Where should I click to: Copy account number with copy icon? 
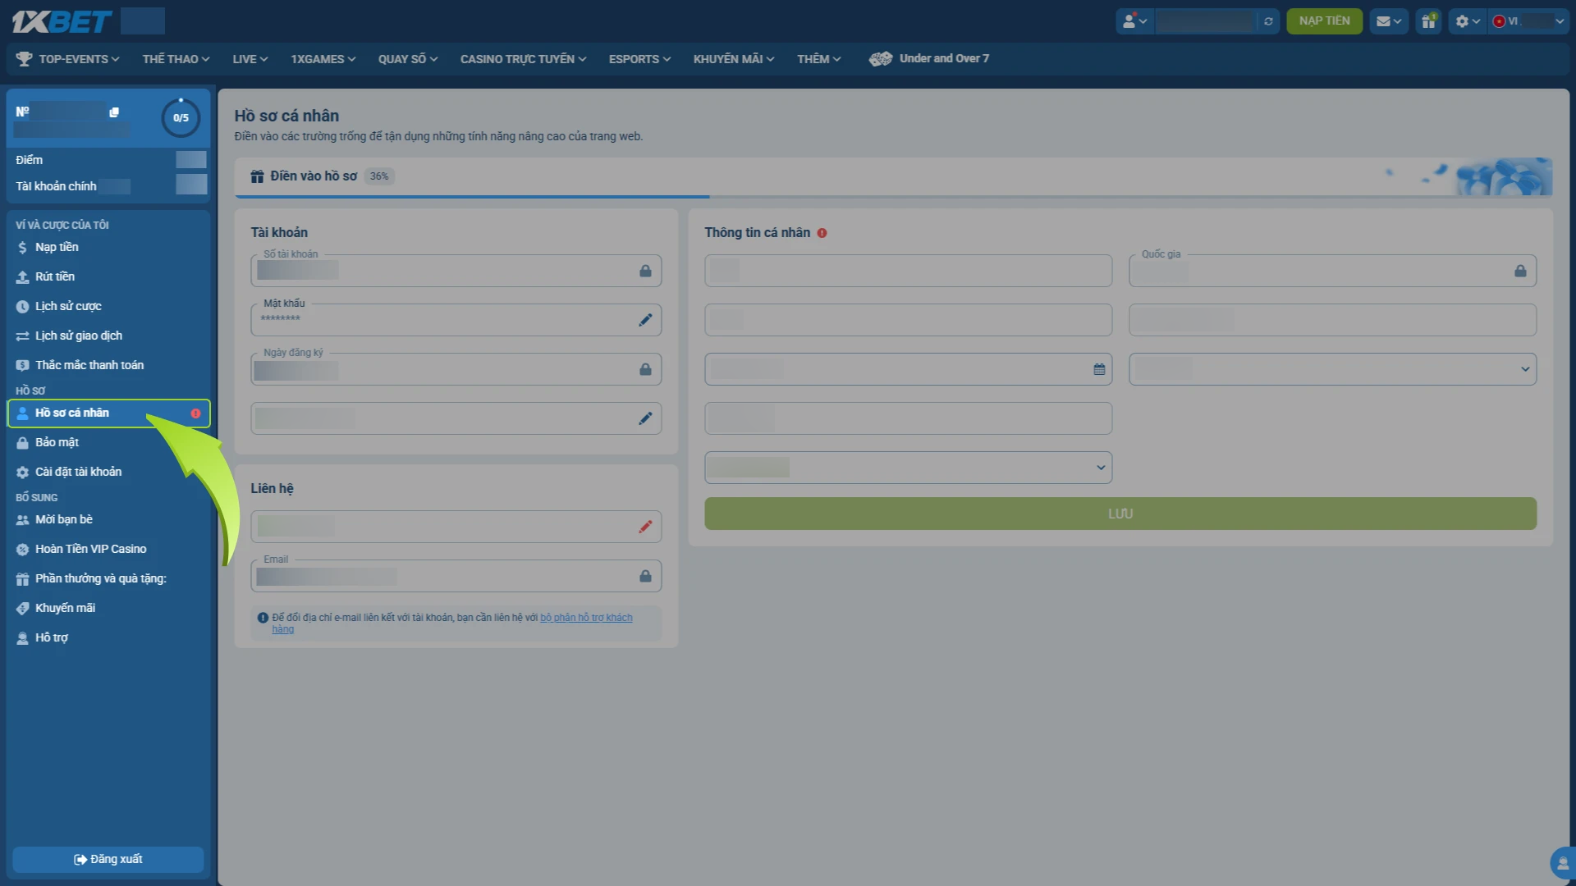pyautogui.click(x=114, y=112)
